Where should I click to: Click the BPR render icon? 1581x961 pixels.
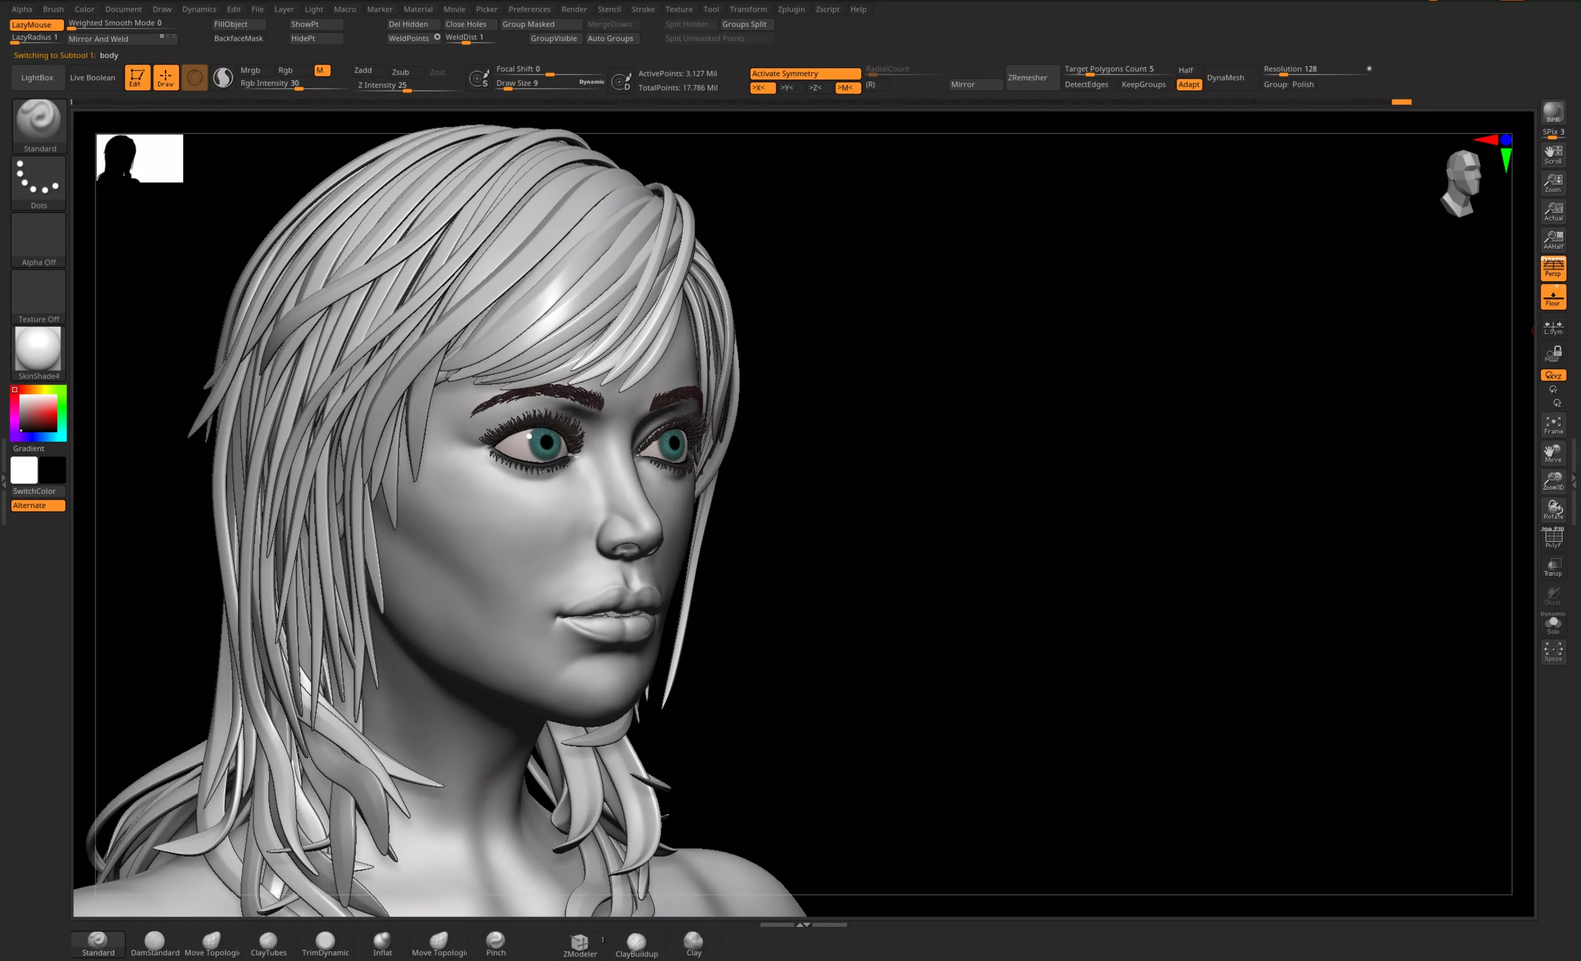(x=1553, y=112)
